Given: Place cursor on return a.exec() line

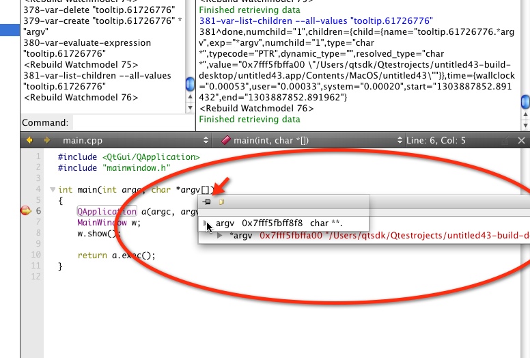Looking at the screenshot, I should [x=116, y=255].
